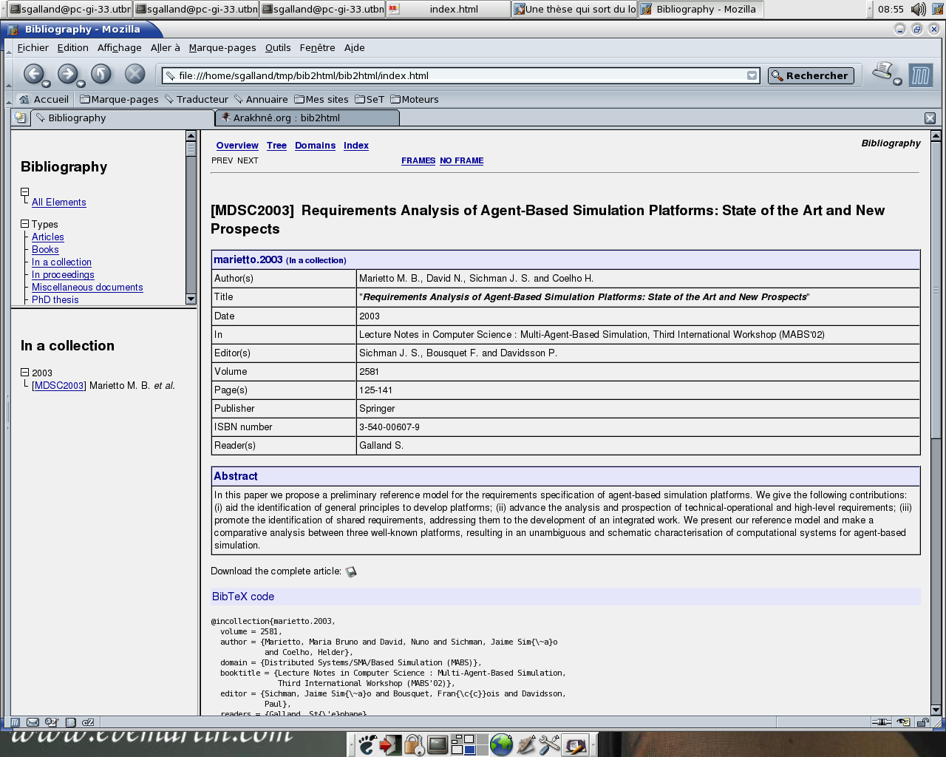The height and width of the screenshot is (757, 946).
Task: Open the Affichage menu
Action: (119, 48)
